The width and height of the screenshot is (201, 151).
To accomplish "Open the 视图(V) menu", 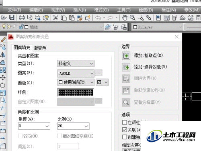I will coord(58,10).
